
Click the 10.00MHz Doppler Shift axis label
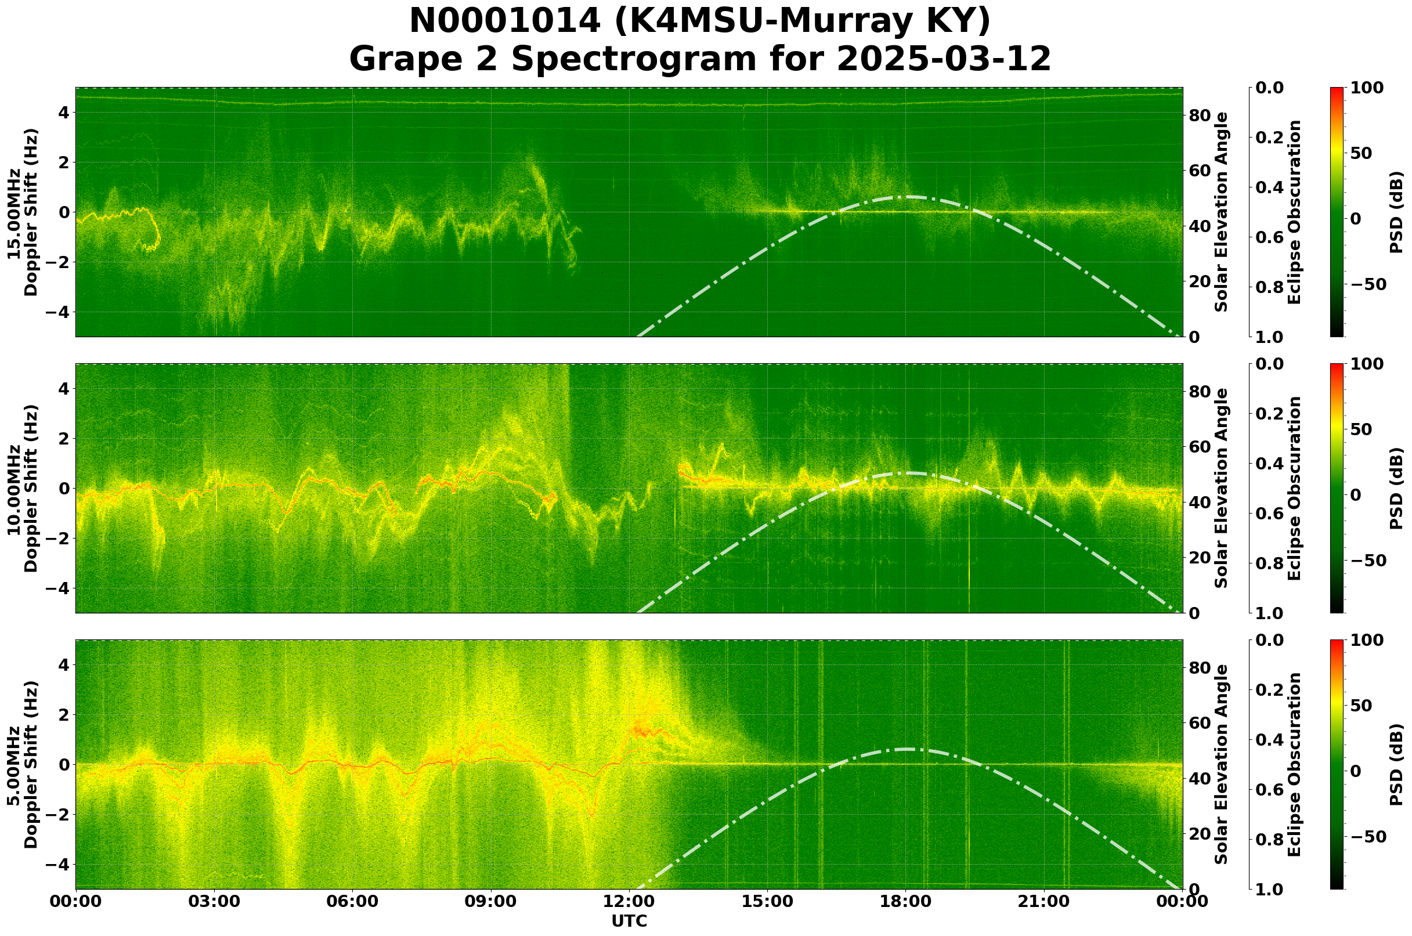click(23, 488)
